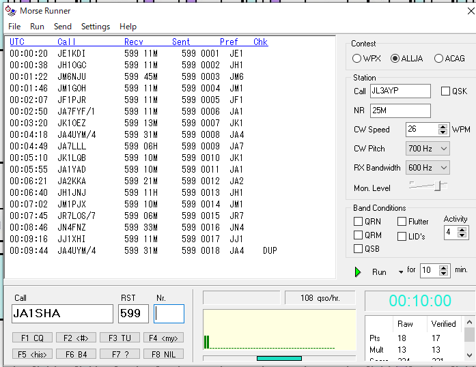Decrease CW Speed with down arrow

[x=443, y=132]
